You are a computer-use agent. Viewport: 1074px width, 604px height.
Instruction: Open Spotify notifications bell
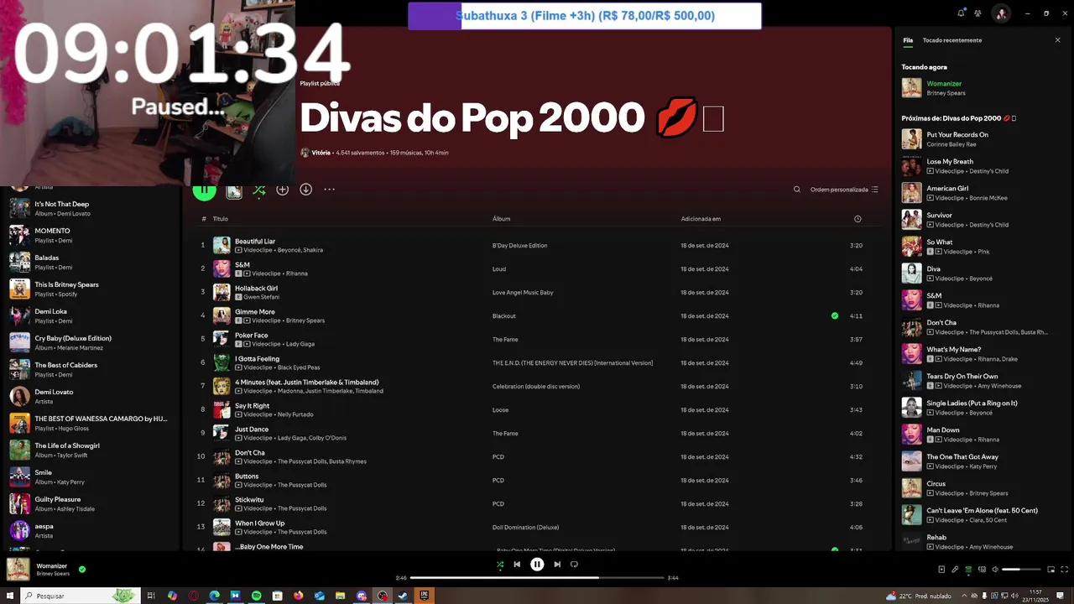point(961,13)
